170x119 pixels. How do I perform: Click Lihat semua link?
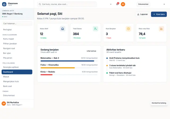coord(91,51)
